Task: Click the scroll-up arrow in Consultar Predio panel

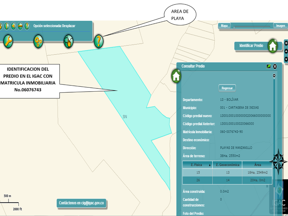Action: (x=274, y=75)
